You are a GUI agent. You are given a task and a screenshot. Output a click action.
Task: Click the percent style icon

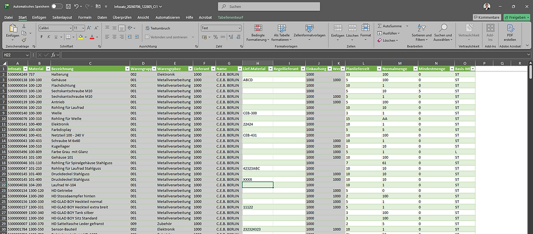(215, 37)
